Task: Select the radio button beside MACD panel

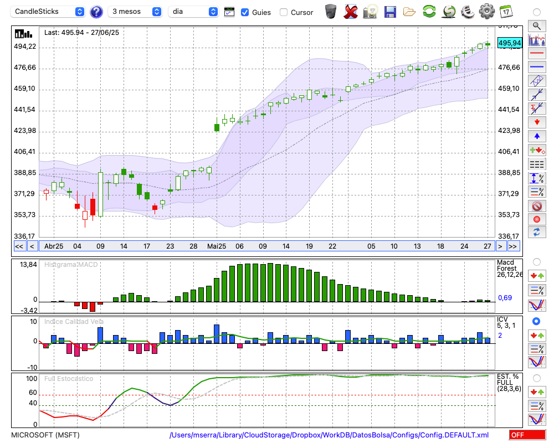Action: click(537, 262)
